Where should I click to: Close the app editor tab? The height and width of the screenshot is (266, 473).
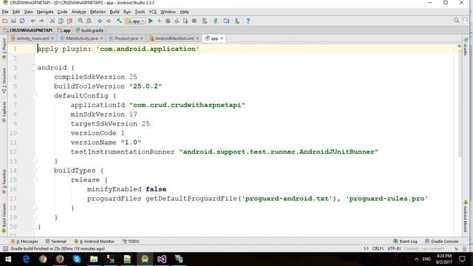pos(222,38)
